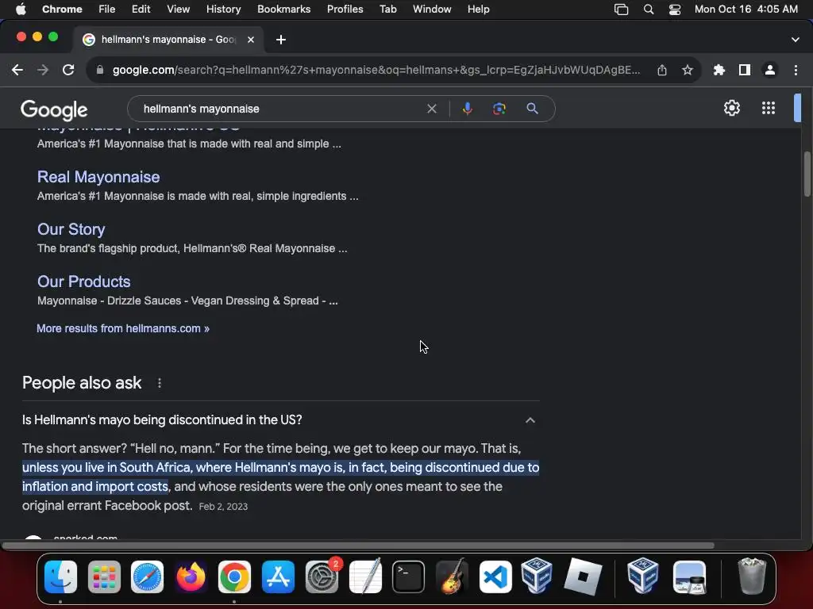Reload the current page
This screenshot has width=813, height=609.
point(68,70)
